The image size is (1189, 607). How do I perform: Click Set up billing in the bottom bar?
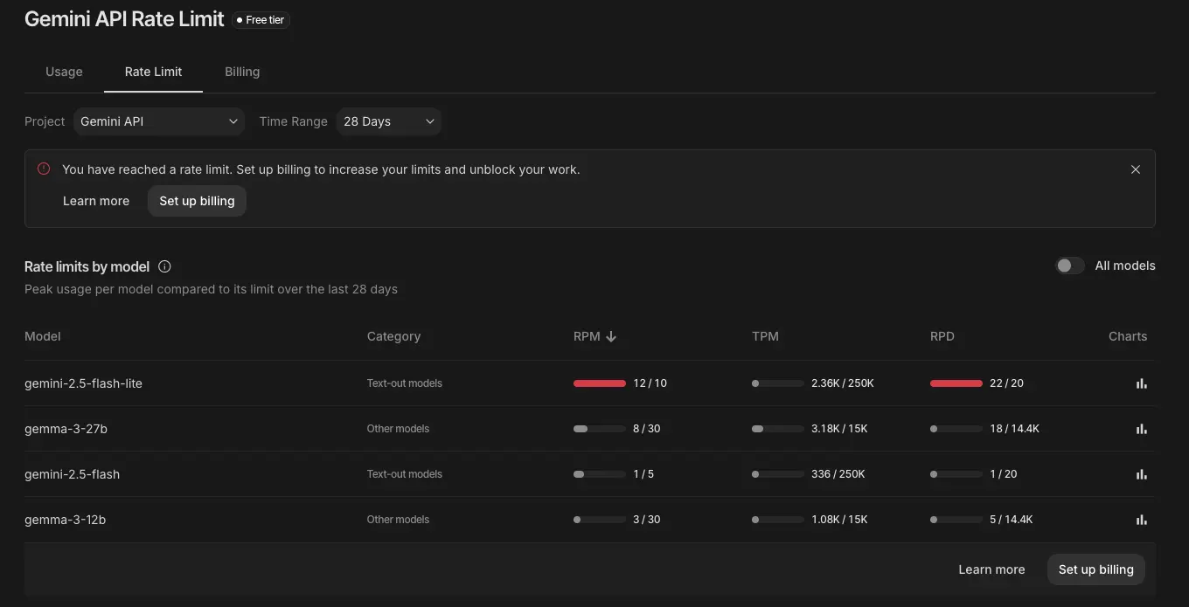tap(1096, 569)
